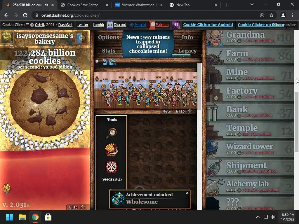This screenshot has width=299, height=224.
Task: Click the news ticker headline
Action: 148,44
